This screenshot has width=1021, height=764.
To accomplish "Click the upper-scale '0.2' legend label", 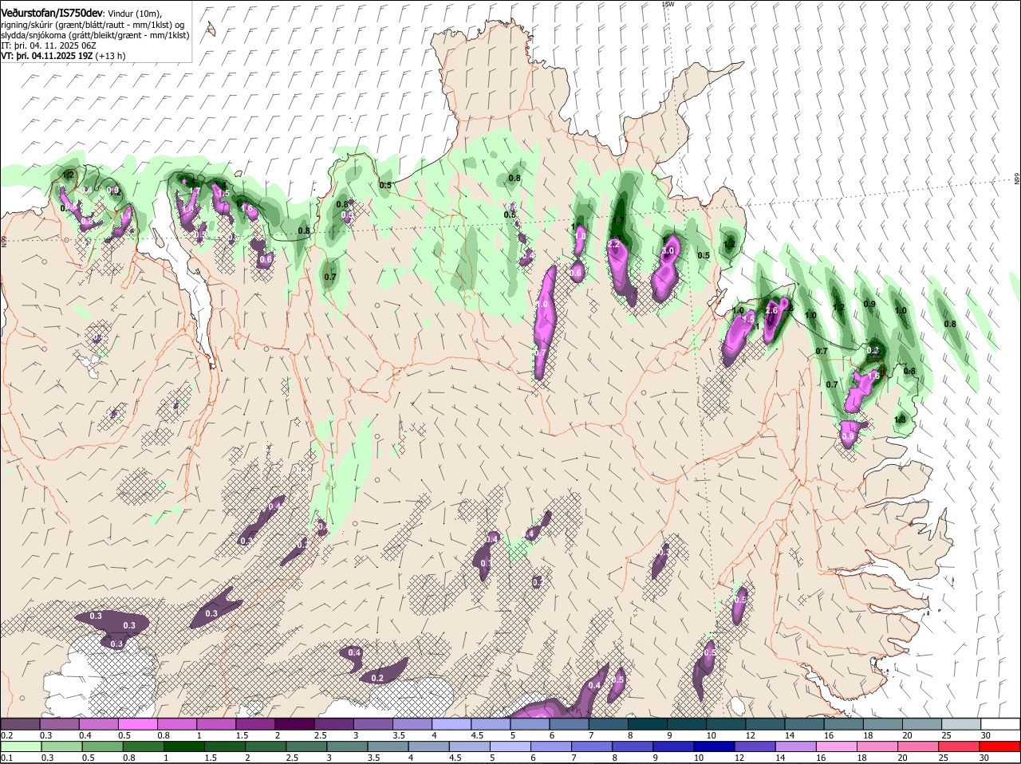I will (x=6, y=734).
